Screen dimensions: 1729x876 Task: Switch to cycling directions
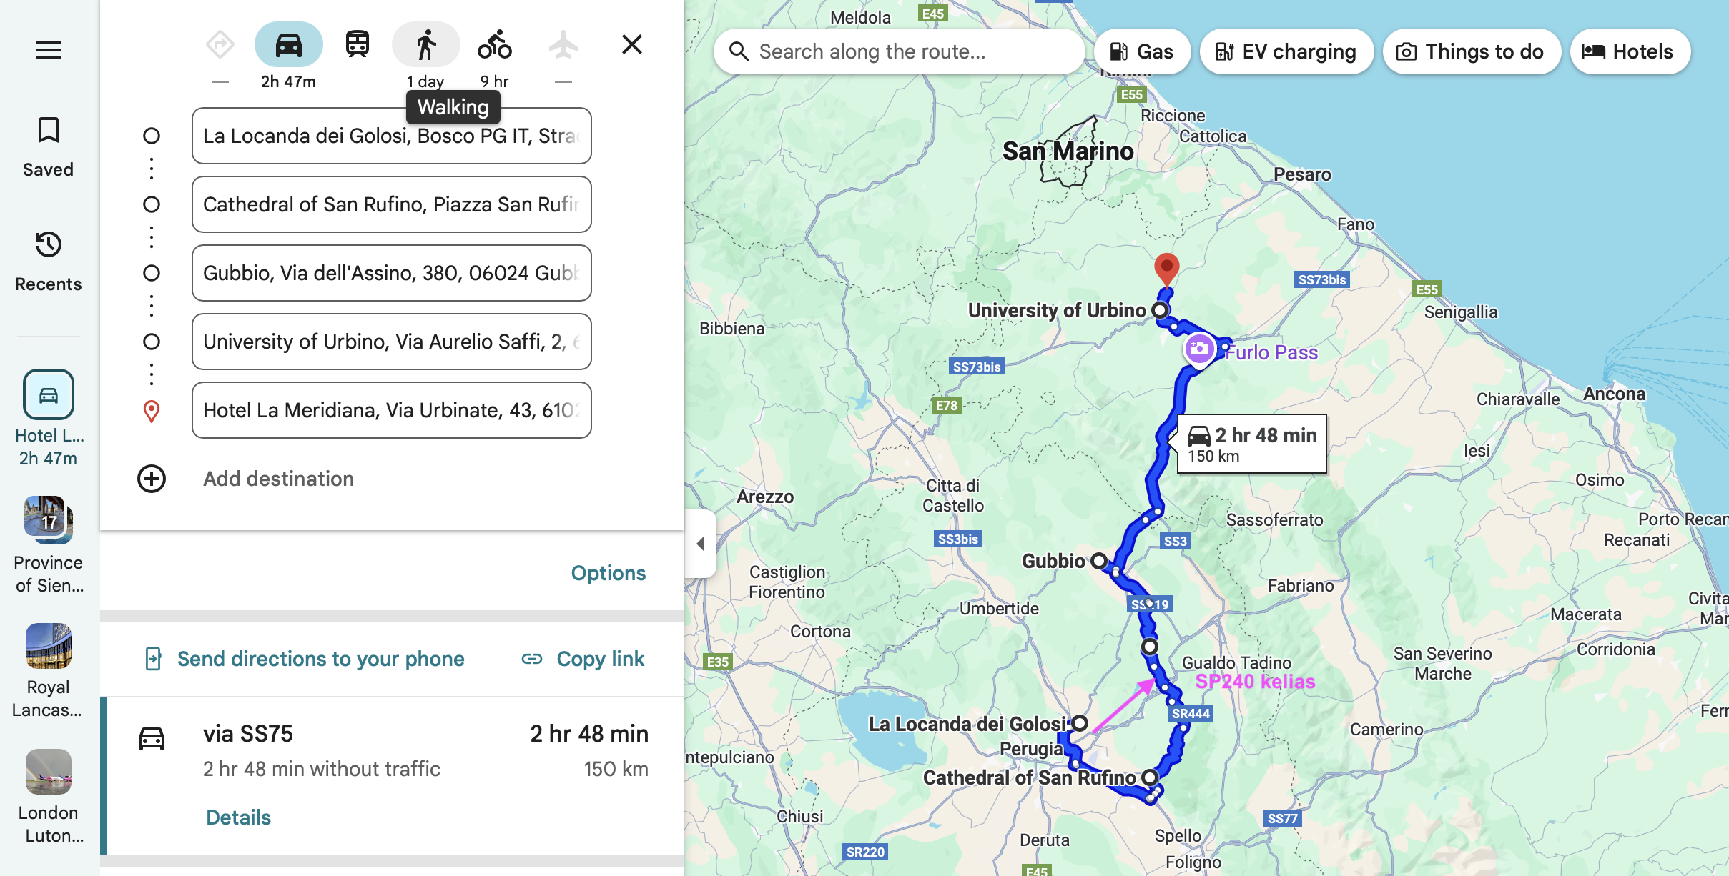click(494, 45)
